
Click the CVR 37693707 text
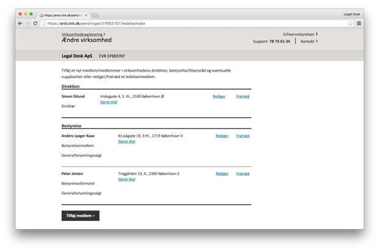pos(112,56)
